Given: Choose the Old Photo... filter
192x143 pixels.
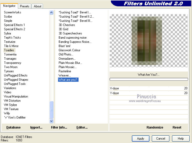Looking at the screenshot, I should pyautogui.click(x=66, y=54).
